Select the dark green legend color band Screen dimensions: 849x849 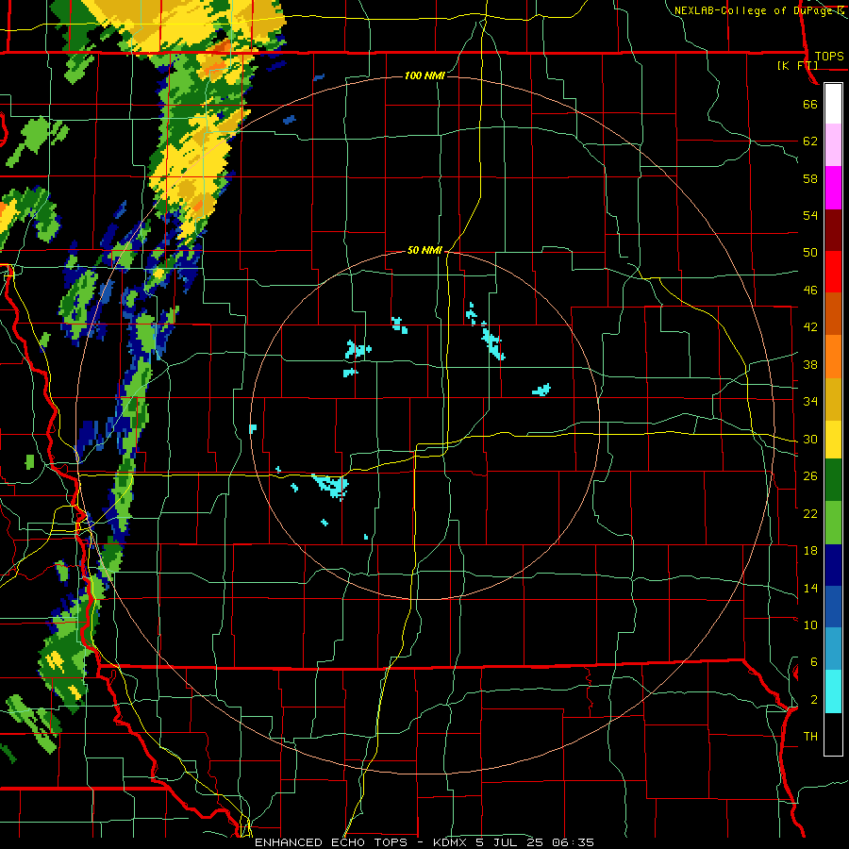coord(833,480)
